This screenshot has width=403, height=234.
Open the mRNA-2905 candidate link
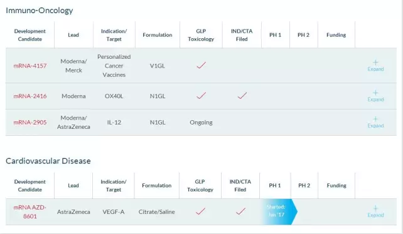click(30, 122)
